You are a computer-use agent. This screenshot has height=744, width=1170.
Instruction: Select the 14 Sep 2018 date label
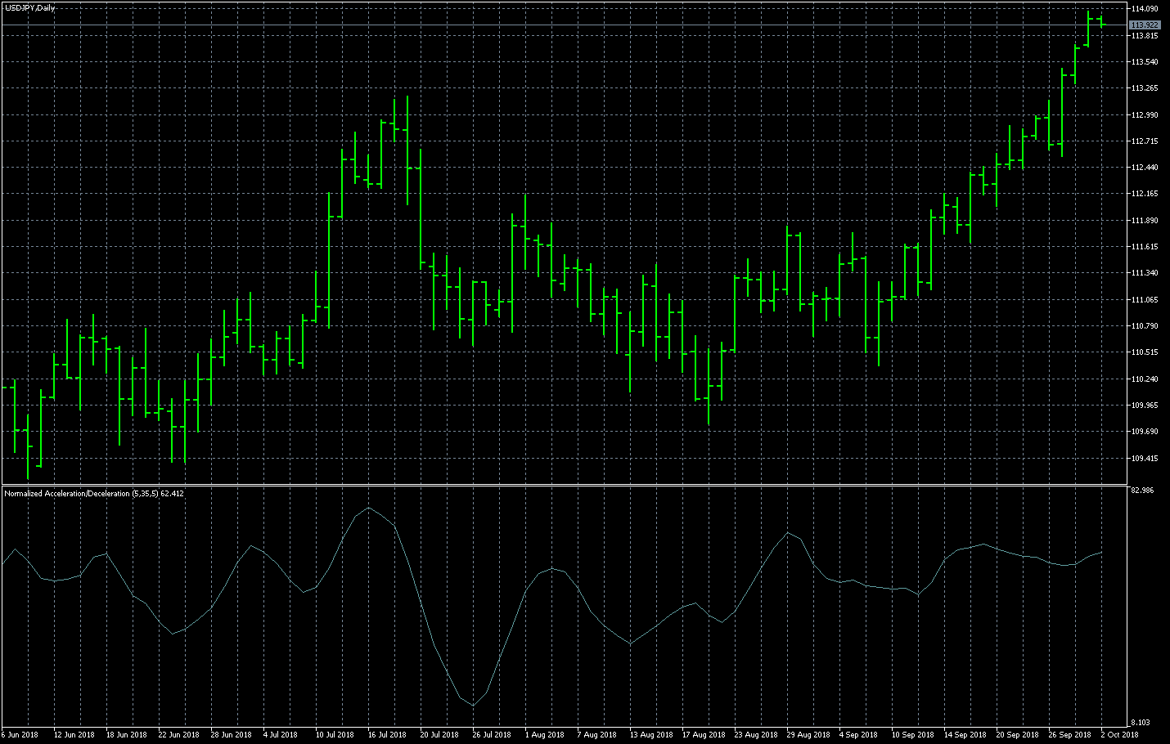point(965,734)
